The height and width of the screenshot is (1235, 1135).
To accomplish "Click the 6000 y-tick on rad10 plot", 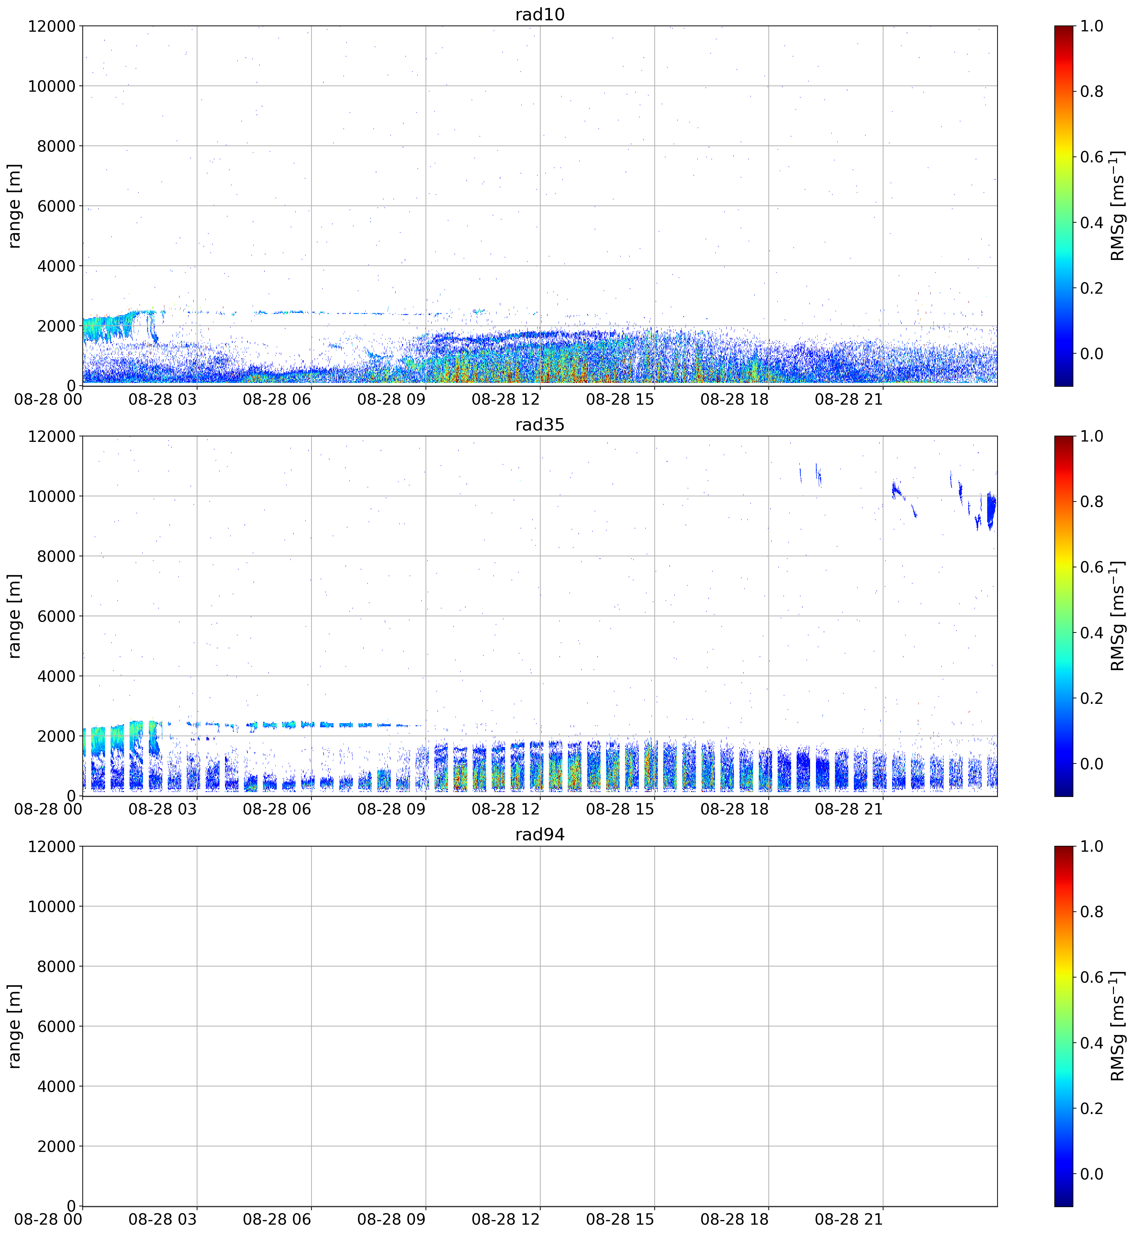I will click(x=56, y=206).
